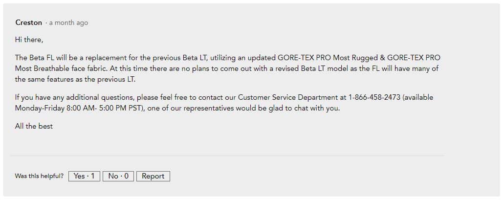504x200 pixels.
Task: Click the 'All the best' sign-off
Action: point(34,126)
